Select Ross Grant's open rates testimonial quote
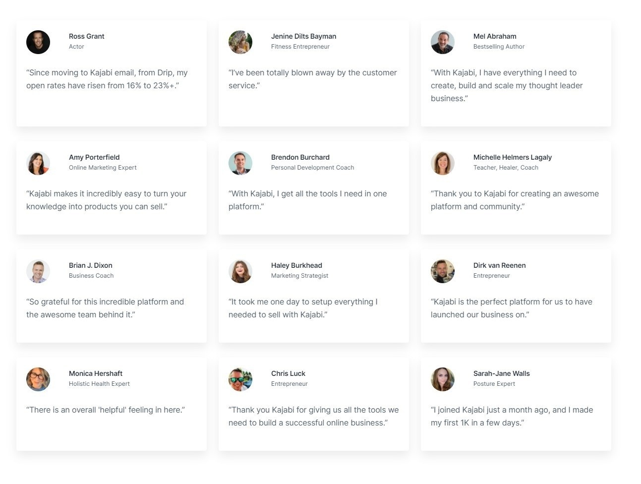641x484 pixels. [107, 79]
